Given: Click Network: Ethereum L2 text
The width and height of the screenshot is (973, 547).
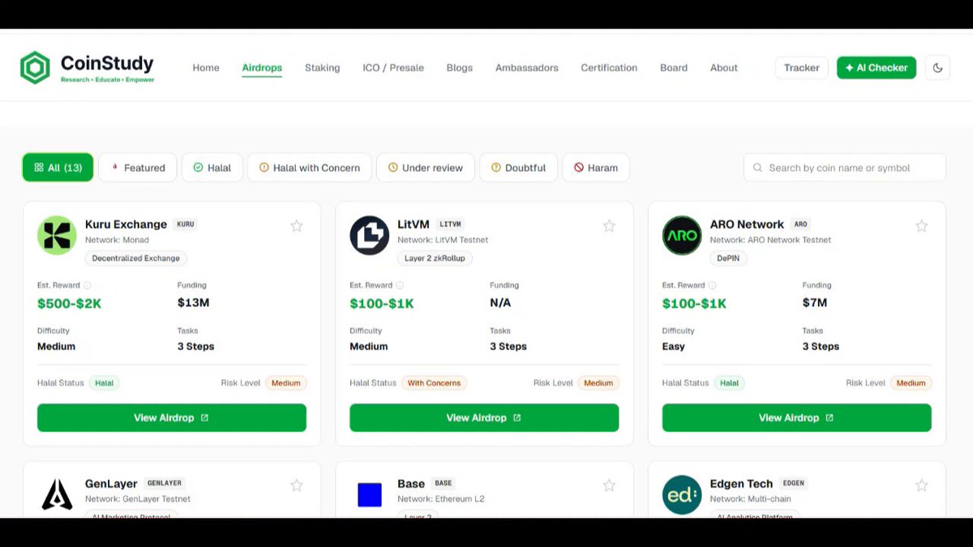Looking at the screenshot, I should [441, 499].
